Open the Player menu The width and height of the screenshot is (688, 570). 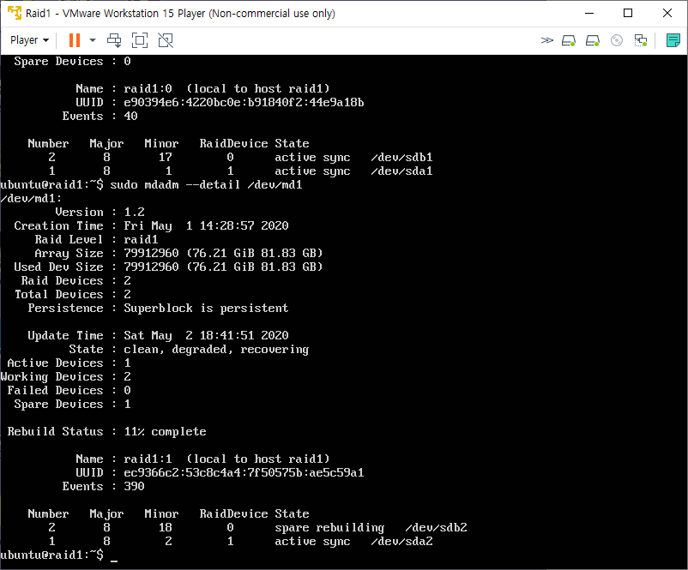pos(29,40)
